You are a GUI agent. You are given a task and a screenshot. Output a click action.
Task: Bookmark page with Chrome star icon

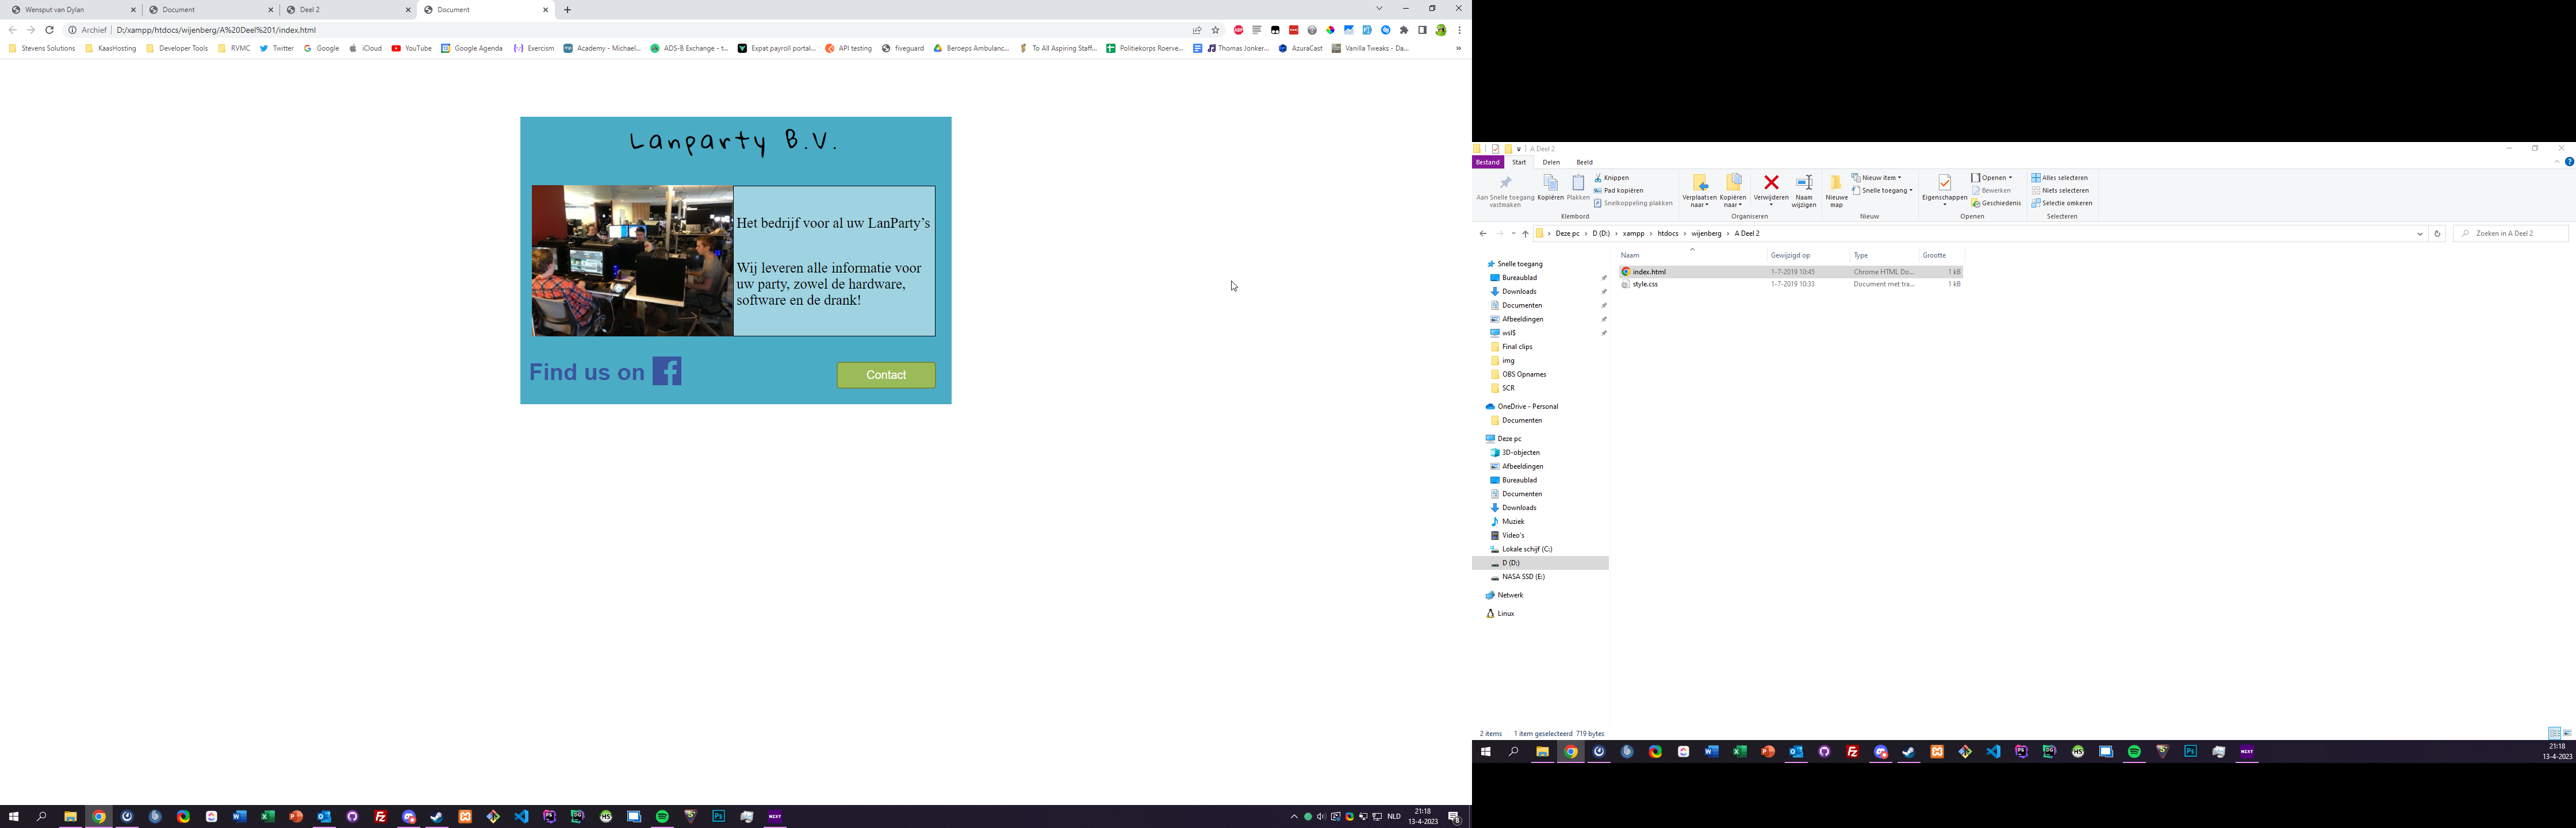pos(1215,30)
